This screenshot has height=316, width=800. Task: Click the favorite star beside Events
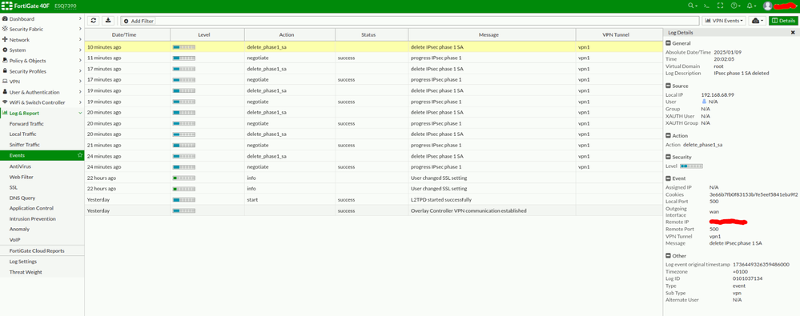coord(79,155)
